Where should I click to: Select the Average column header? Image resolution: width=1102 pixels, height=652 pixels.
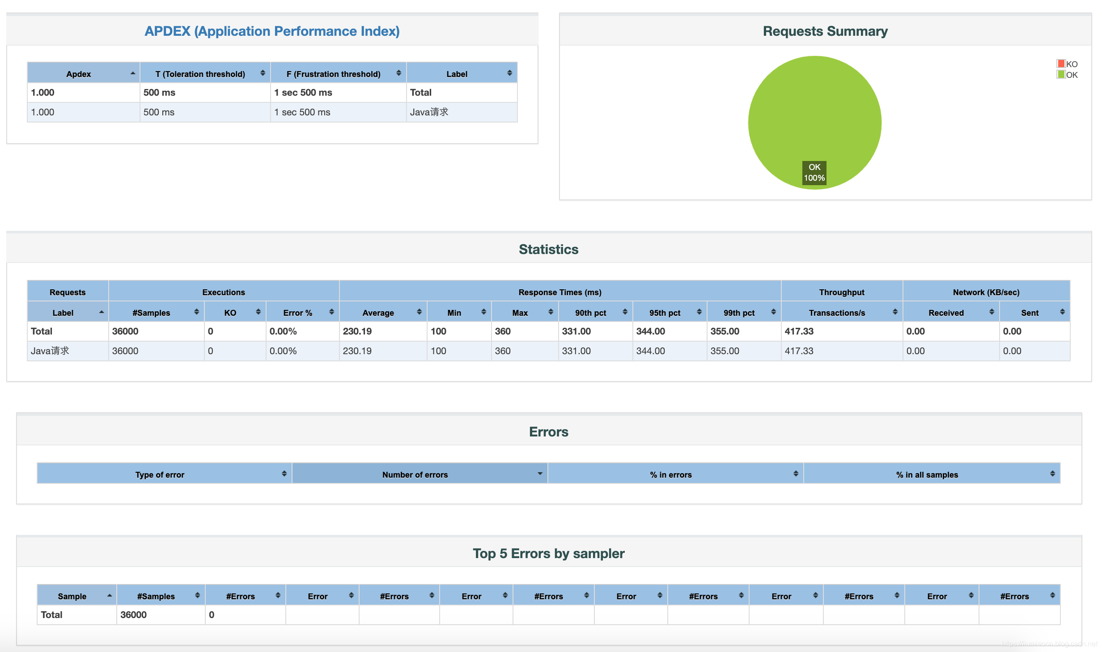(x=378, y=313)
